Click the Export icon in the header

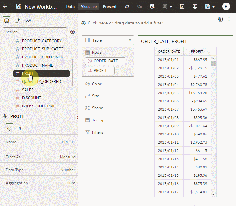(x=182, y=6)
